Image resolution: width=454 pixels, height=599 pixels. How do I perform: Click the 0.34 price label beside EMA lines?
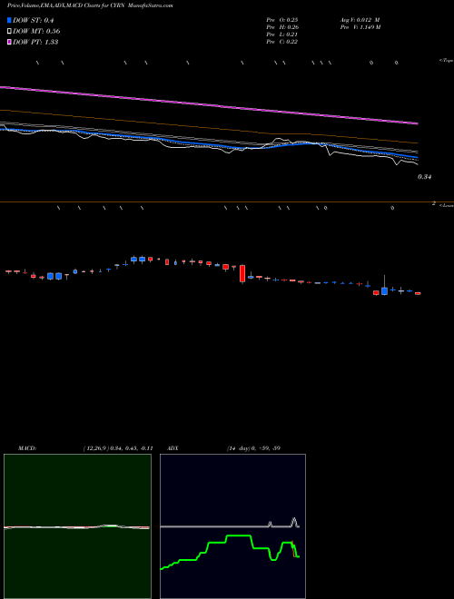pos(425,177)
